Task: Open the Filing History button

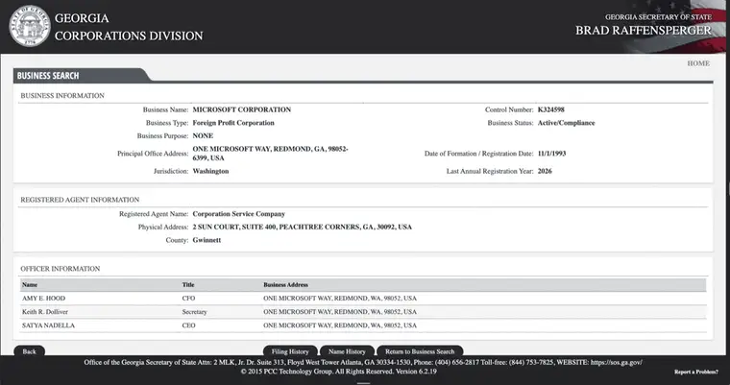Action: pos(290,351)
